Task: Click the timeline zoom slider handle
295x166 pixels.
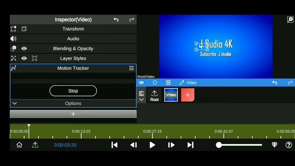Action: click(x=219, y=145)
